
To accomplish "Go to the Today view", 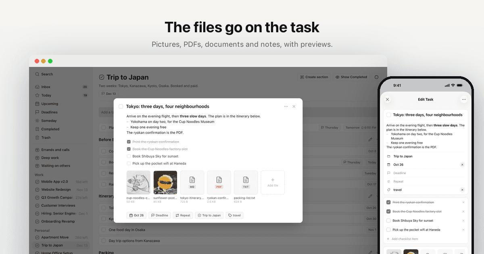I will (x=61, y=95).
